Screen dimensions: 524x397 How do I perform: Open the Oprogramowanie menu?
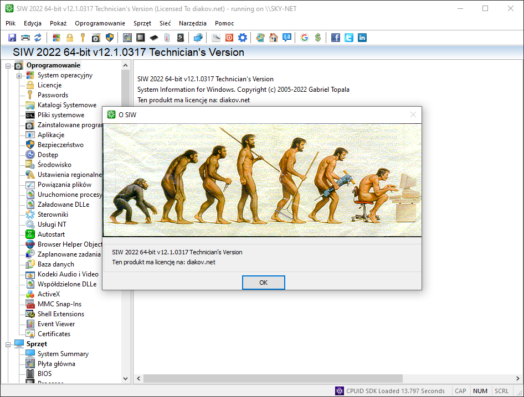(x=100, y=23)
